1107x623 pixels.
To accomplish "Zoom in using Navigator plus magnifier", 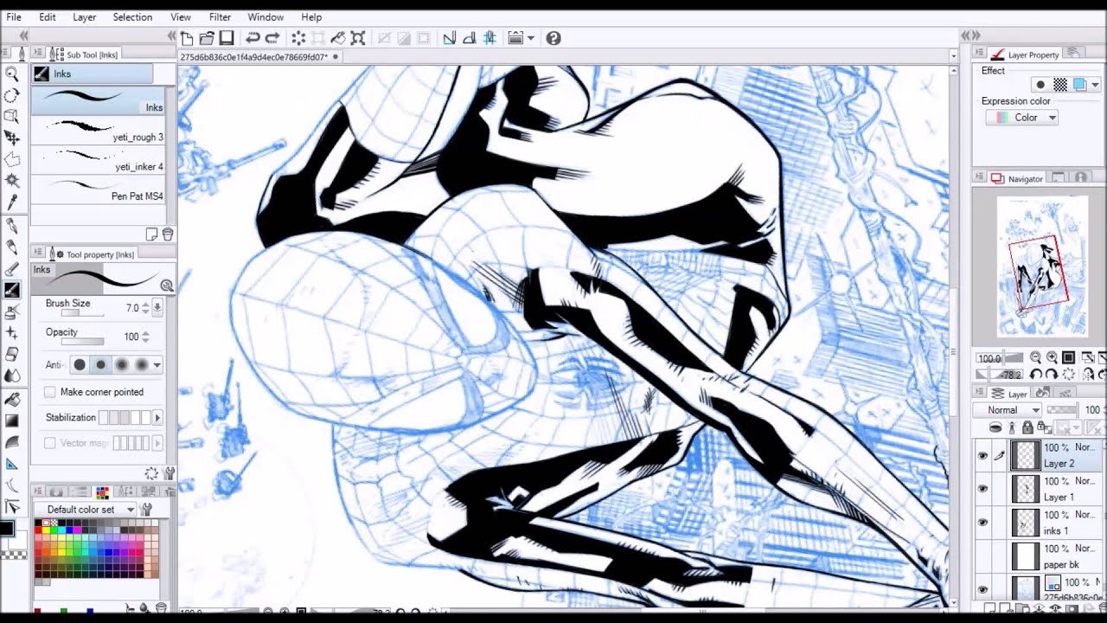I will (1052, 358).
